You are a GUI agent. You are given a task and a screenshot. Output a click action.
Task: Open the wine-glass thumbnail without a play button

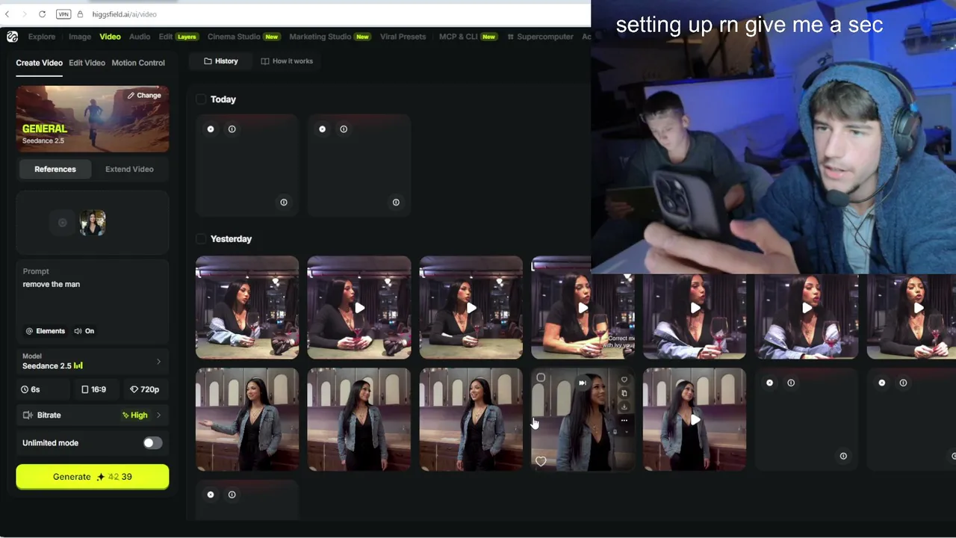[x=247, y=308]
